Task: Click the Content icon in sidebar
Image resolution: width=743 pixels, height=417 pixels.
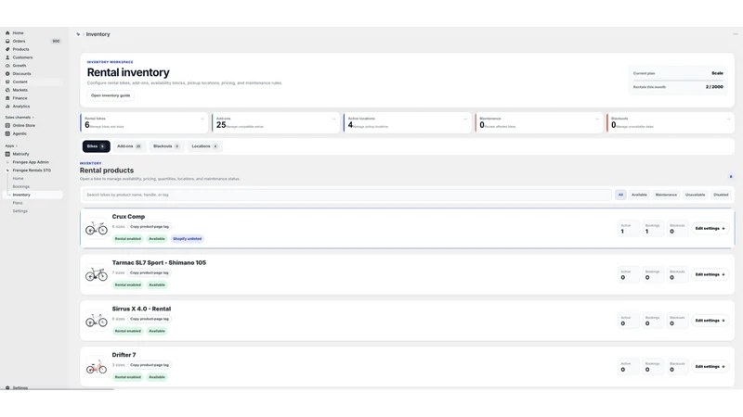Action: pyautogui.click(x=7, y=82)
